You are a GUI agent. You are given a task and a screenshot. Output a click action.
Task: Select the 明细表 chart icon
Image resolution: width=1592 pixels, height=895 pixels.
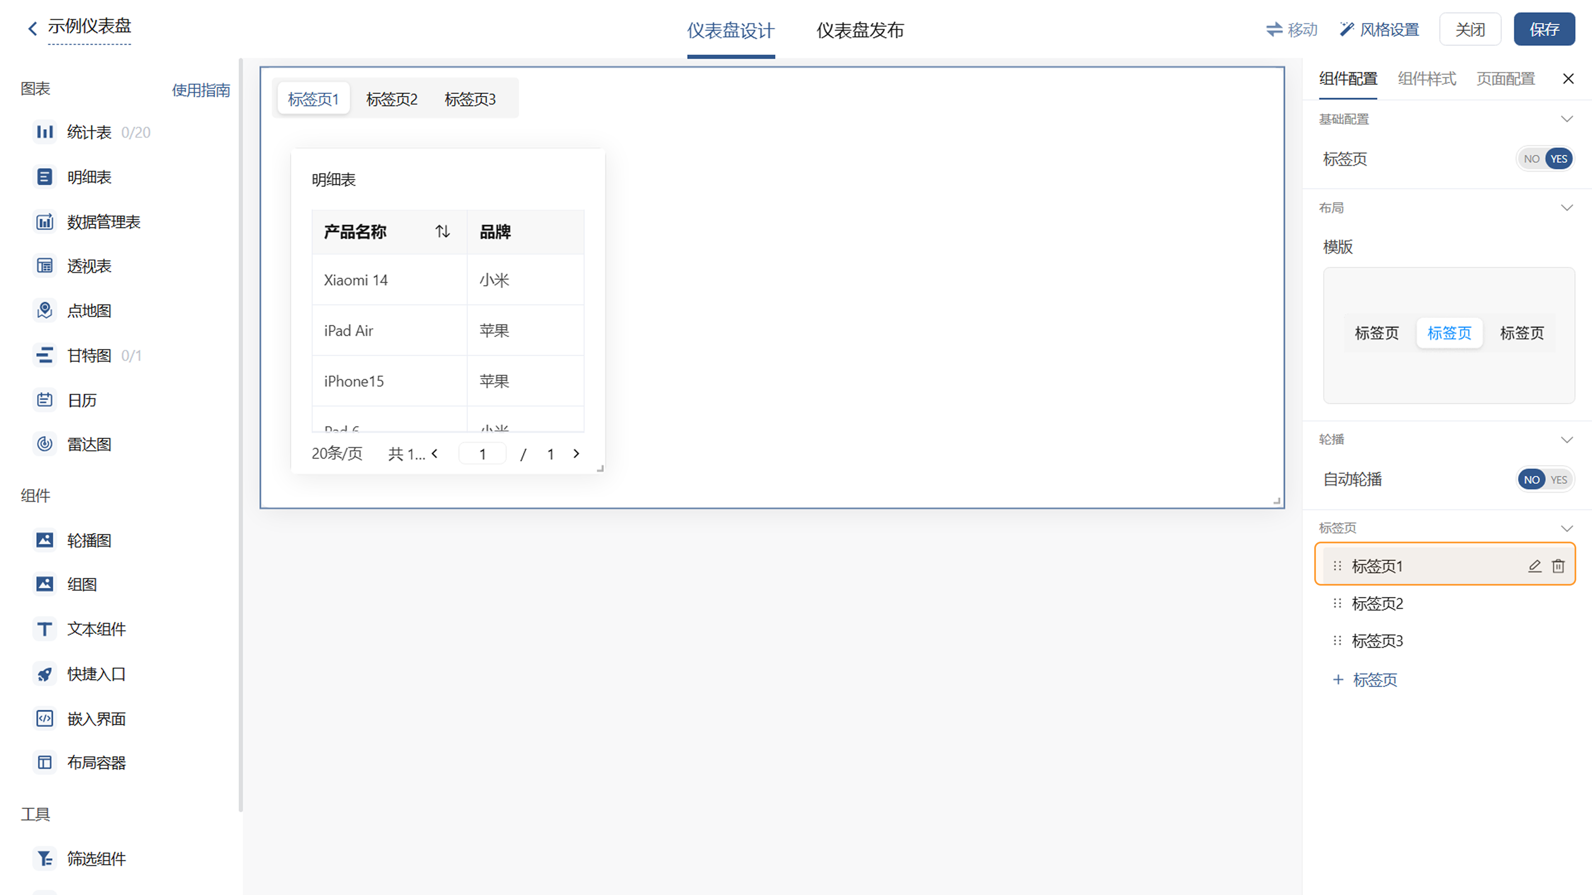44,177
